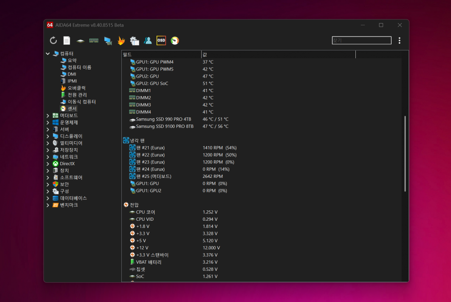Expand the 디스플레이 tree node
The image size is (451, 302).
click(48, 136)
